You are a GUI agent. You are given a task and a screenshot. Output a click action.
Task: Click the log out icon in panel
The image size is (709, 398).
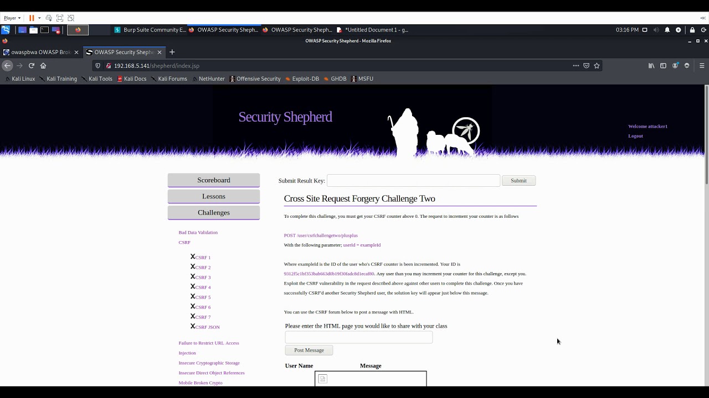(x=703, y=30)
